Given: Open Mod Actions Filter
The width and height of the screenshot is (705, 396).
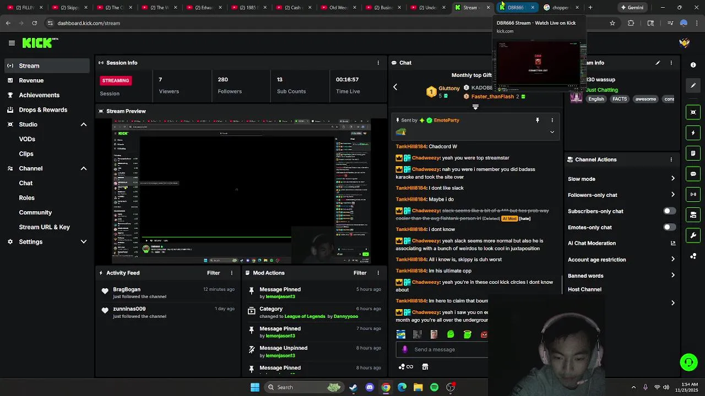Looking at the screenshot, I should (x=360, y=273).
